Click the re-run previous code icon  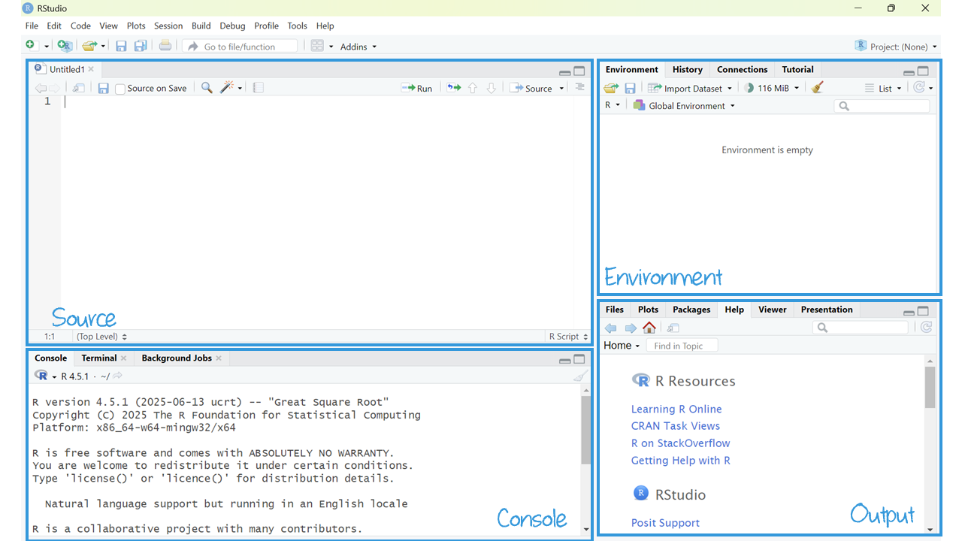453,88
